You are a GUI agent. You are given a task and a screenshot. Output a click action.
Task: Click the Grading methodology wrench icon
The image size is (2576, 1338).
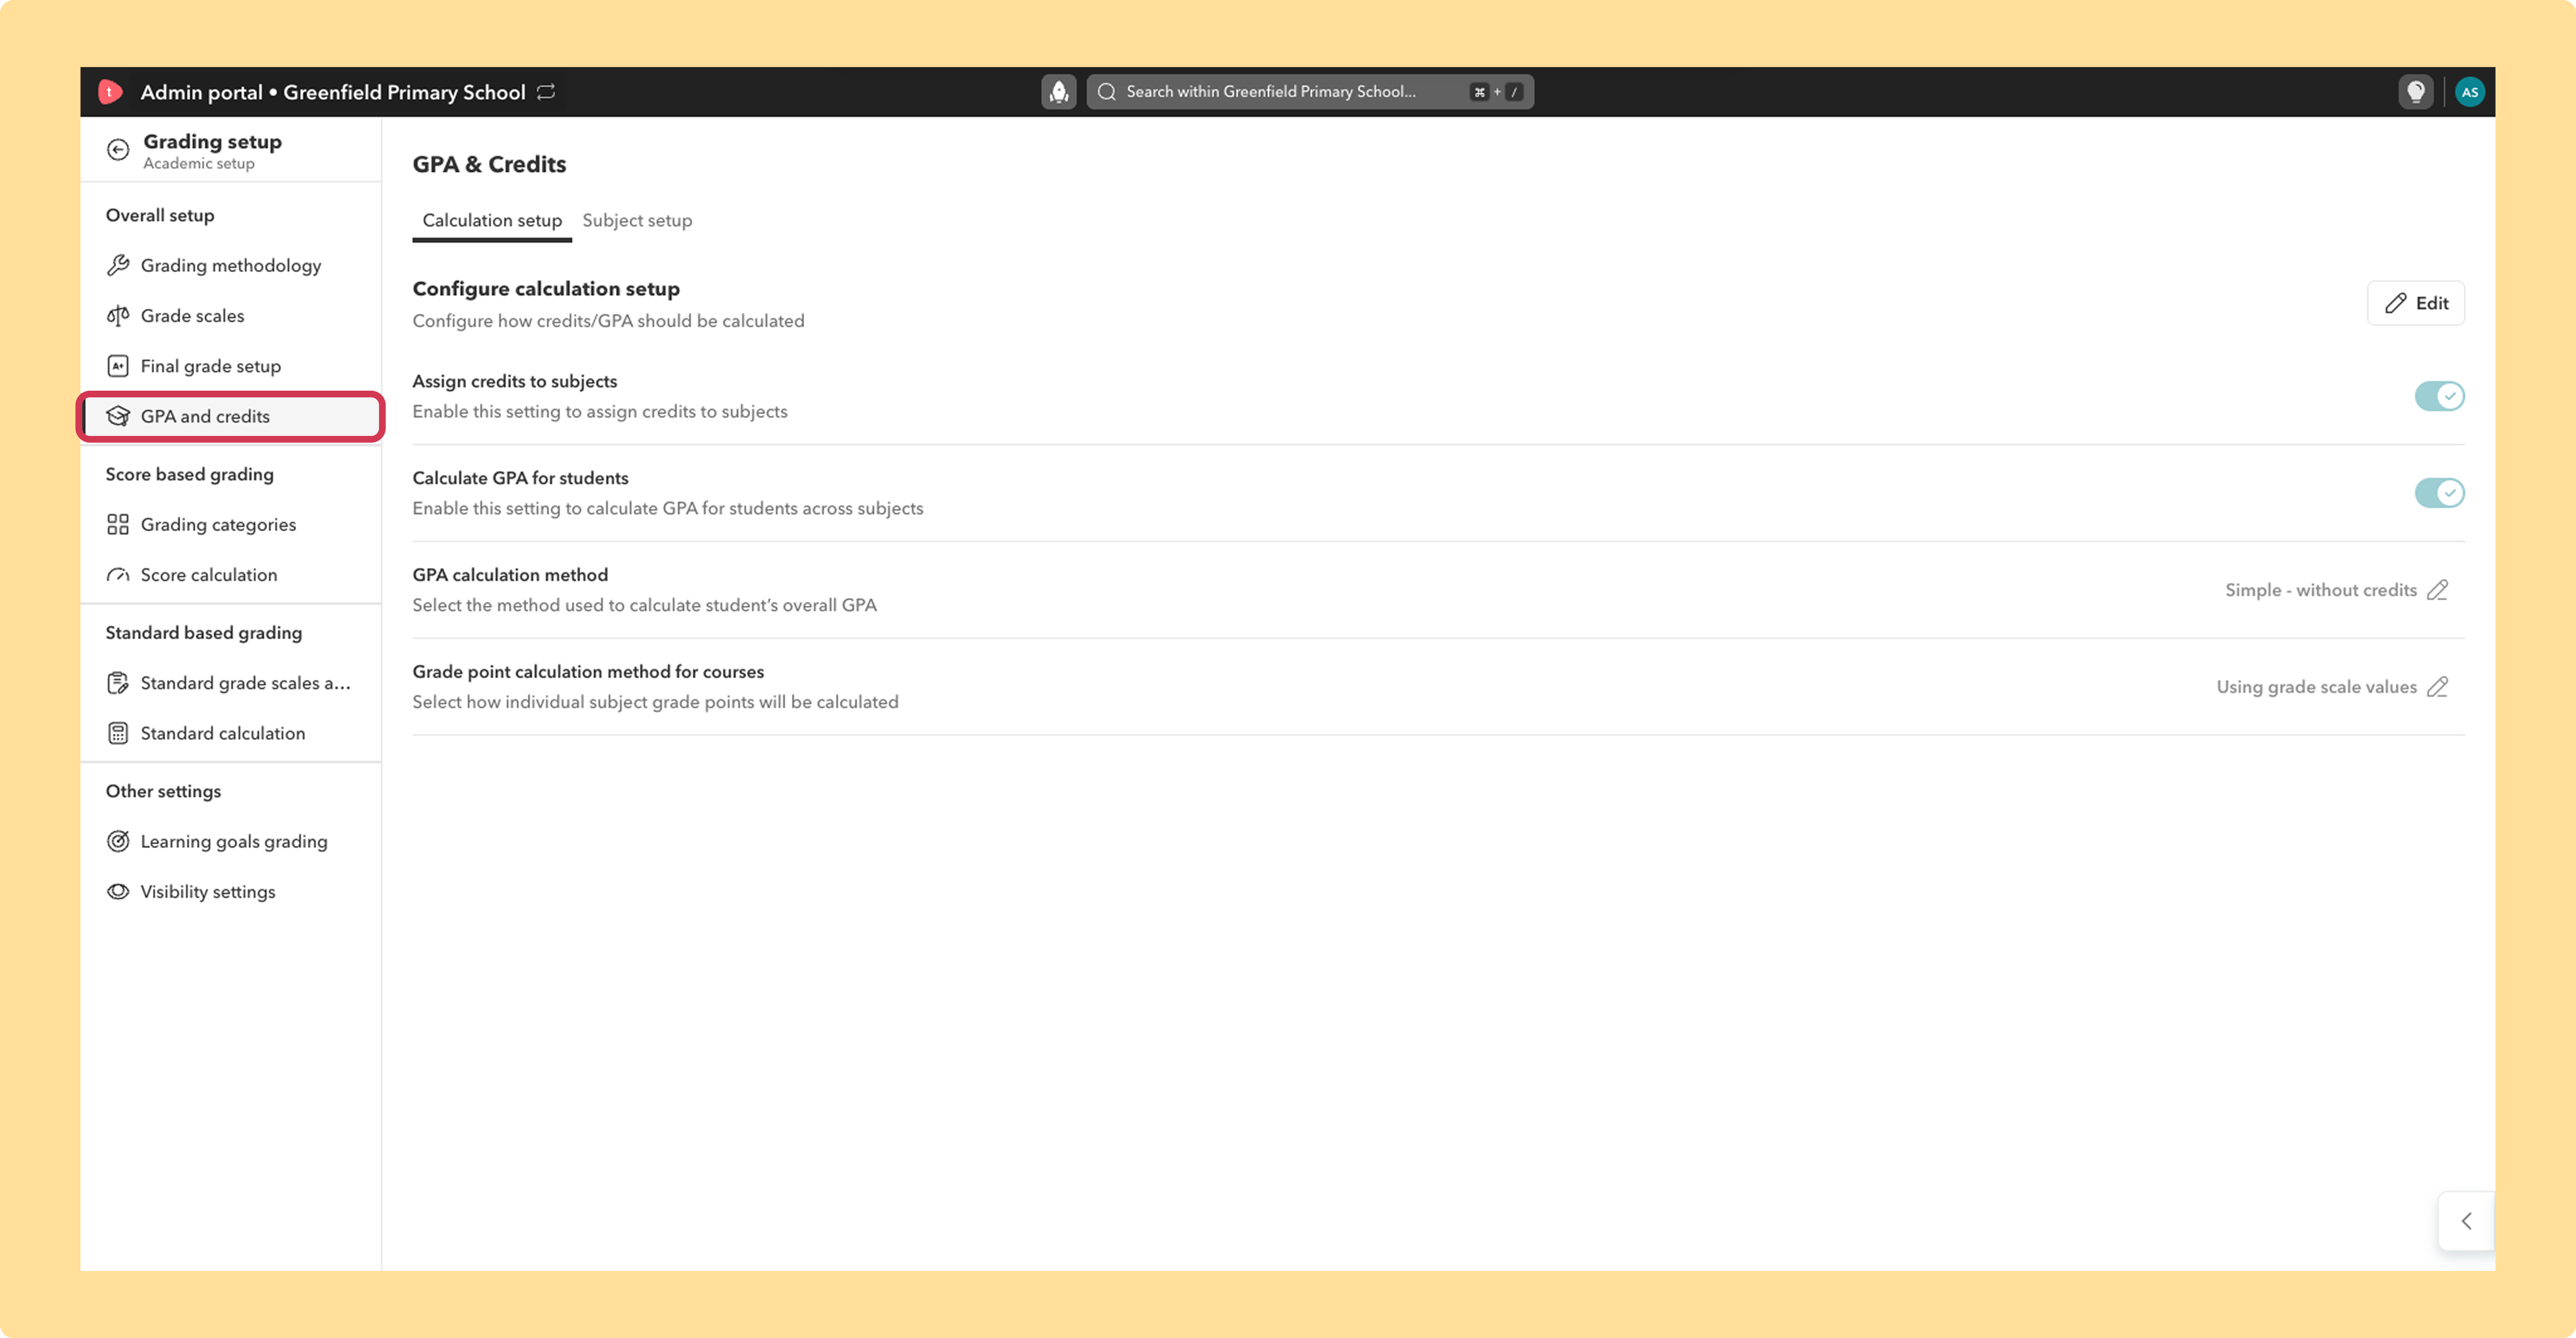point(118,265)
